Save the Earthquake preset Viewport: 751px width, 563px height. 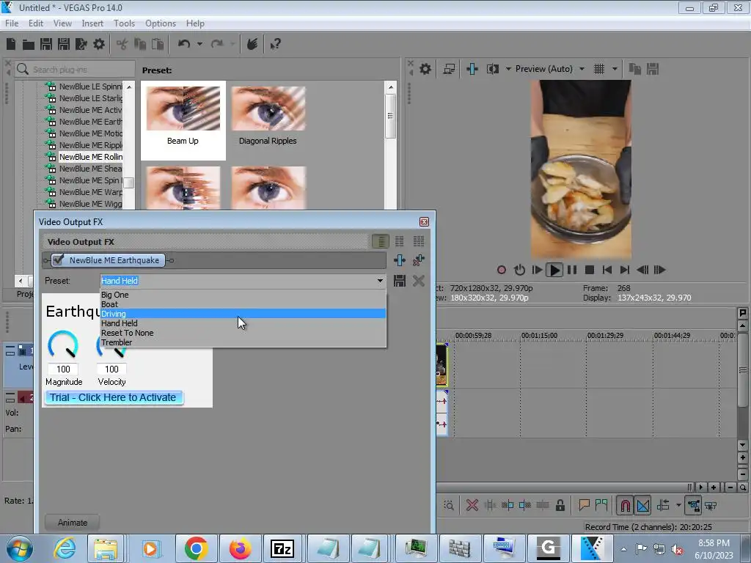[400, 281]
